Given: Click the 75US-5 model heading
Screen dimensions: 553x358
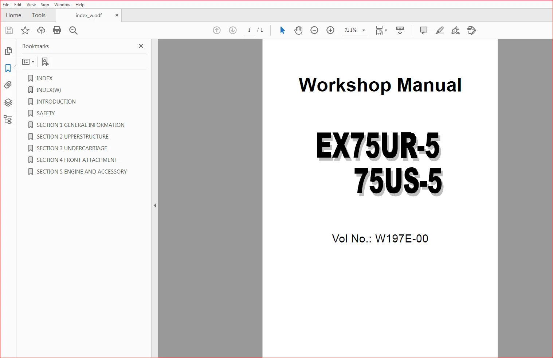Looking at the screenshot, I should tap(399, 182).
